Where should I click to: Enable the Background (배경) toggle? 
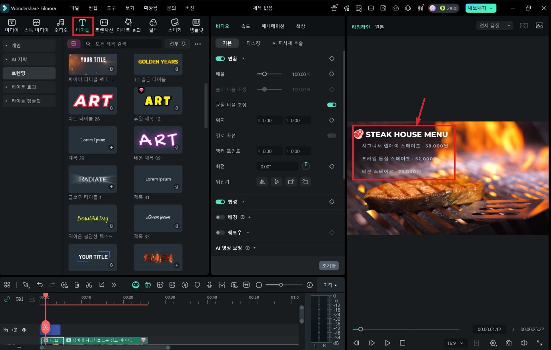[x=220, y=217]
